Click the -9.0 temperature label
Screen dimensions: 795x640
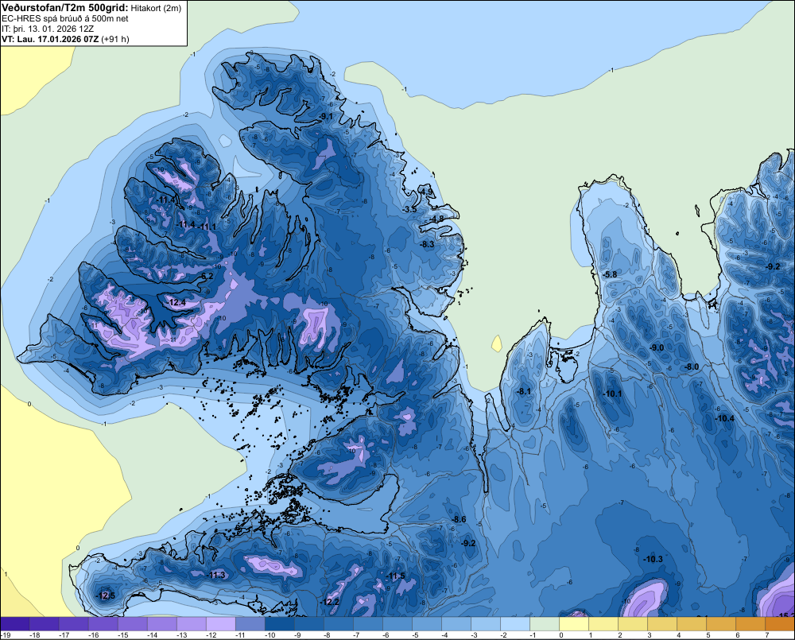(x=657, y=347)
